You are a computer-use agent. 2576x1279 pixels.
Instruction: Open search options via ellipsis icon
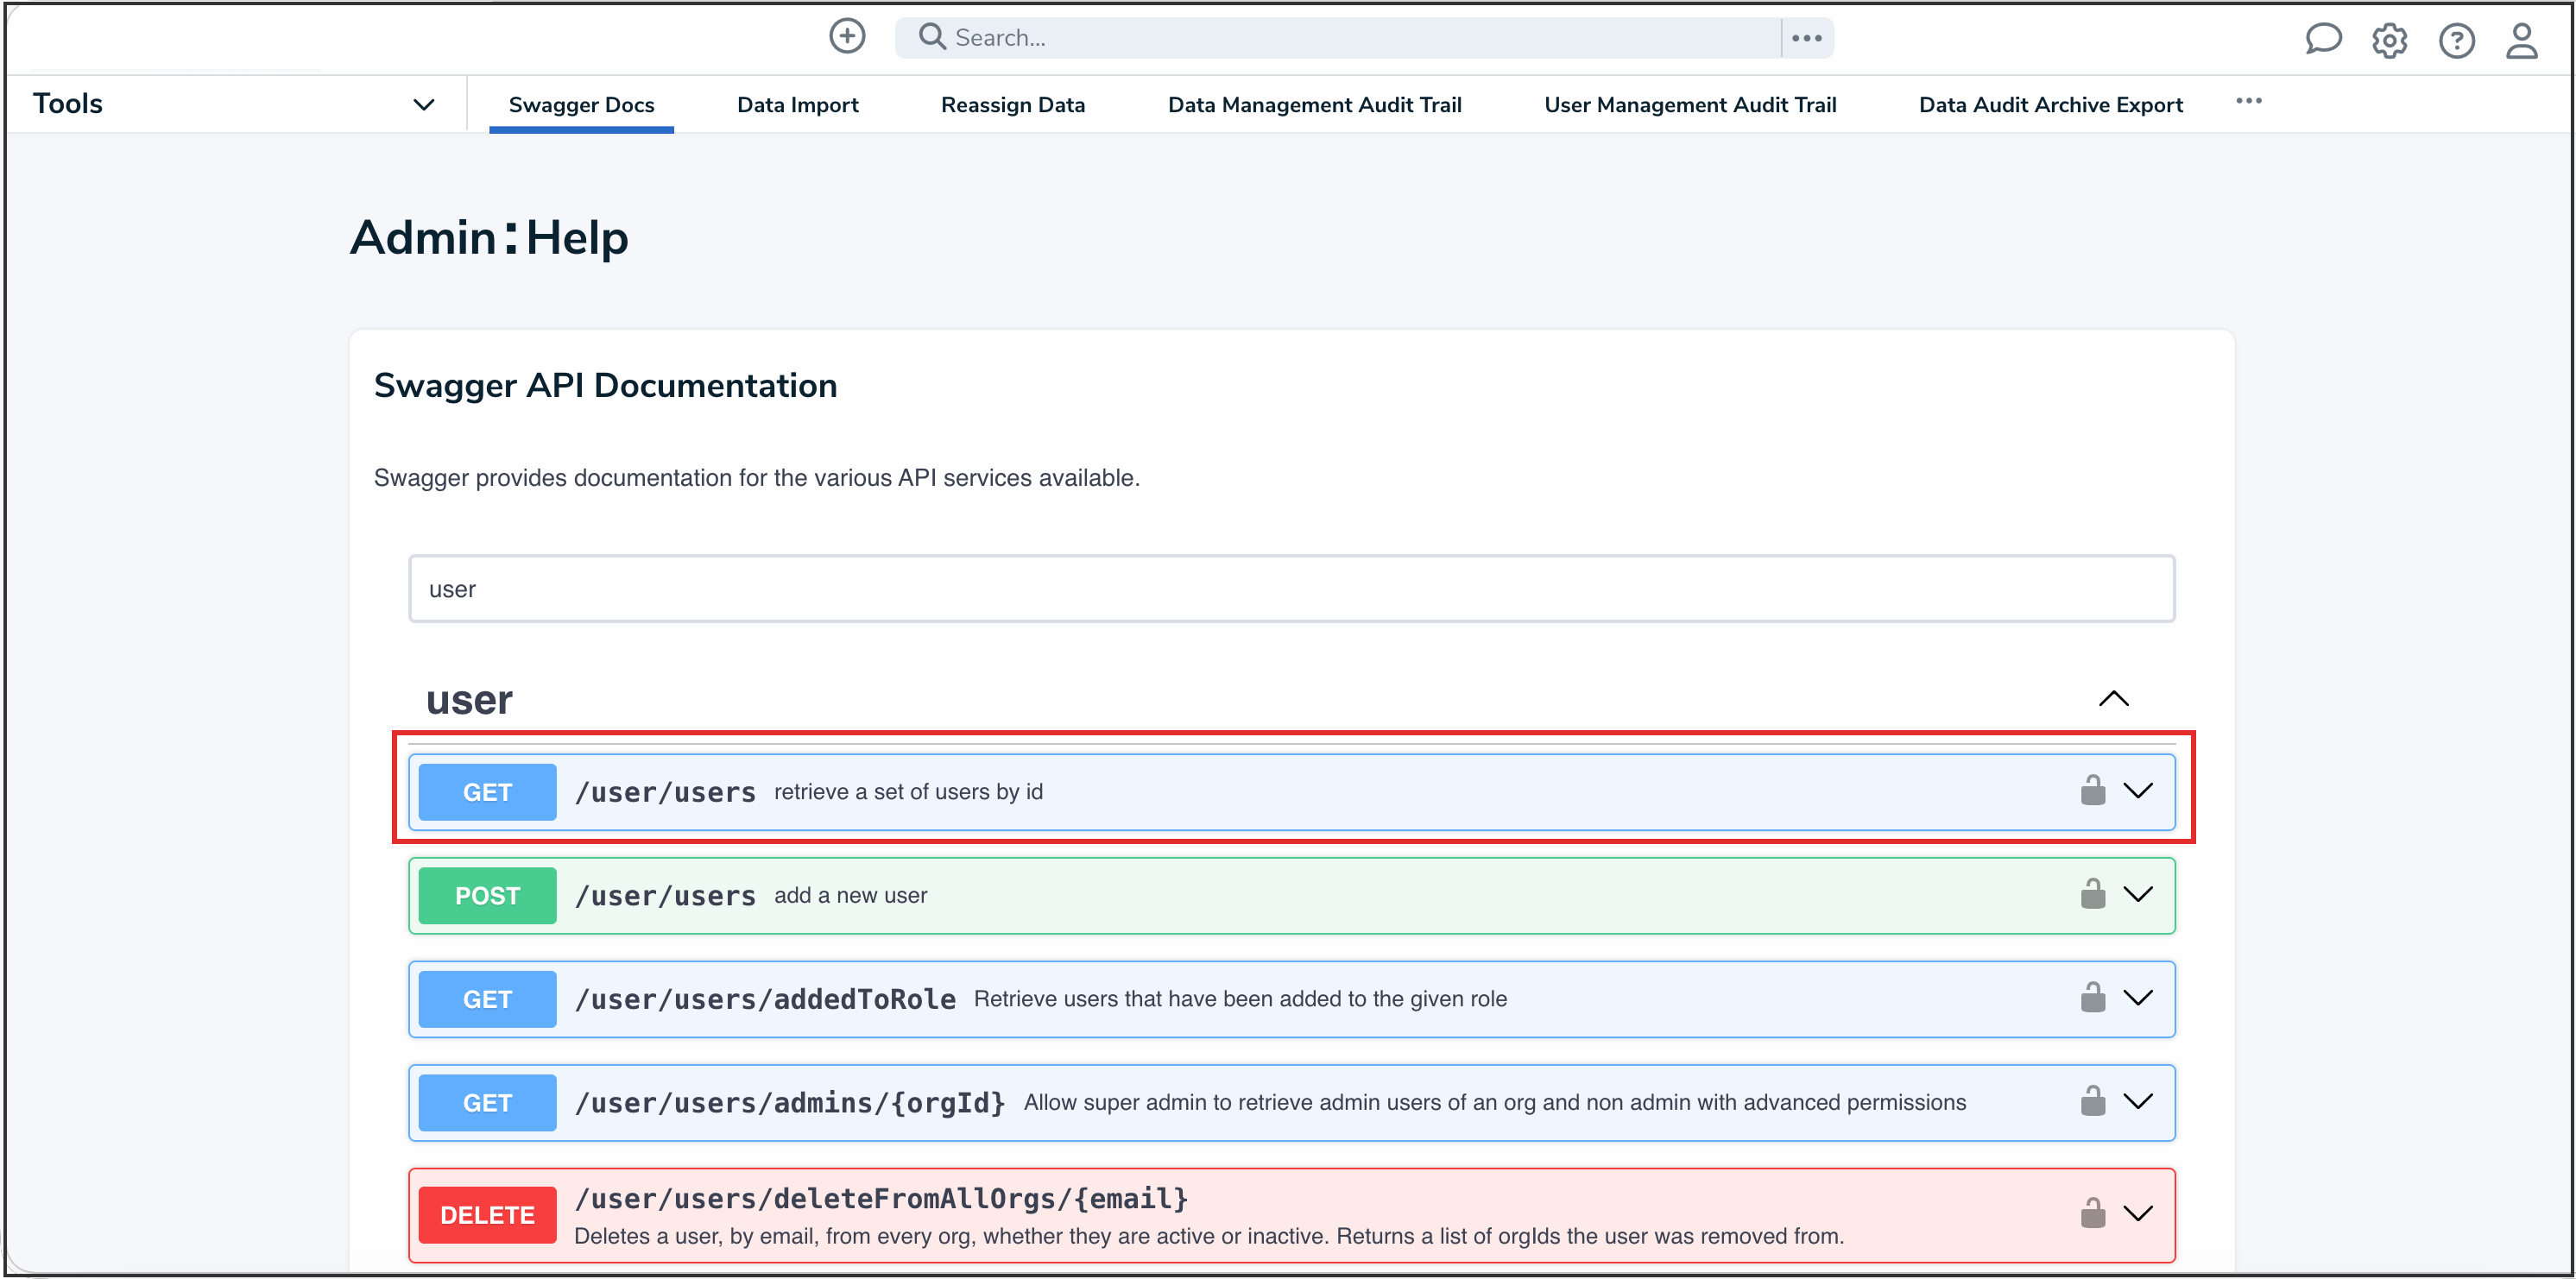click(x=1806, y=37)
